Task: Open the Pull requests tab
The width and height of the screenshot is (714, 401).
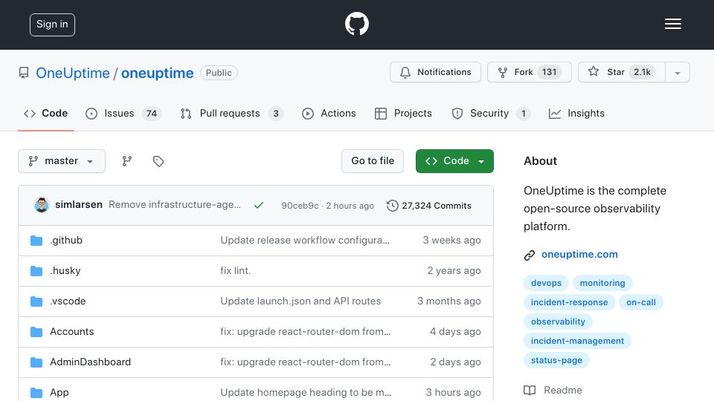Action: pyautogui.click(x=231, y=113)
